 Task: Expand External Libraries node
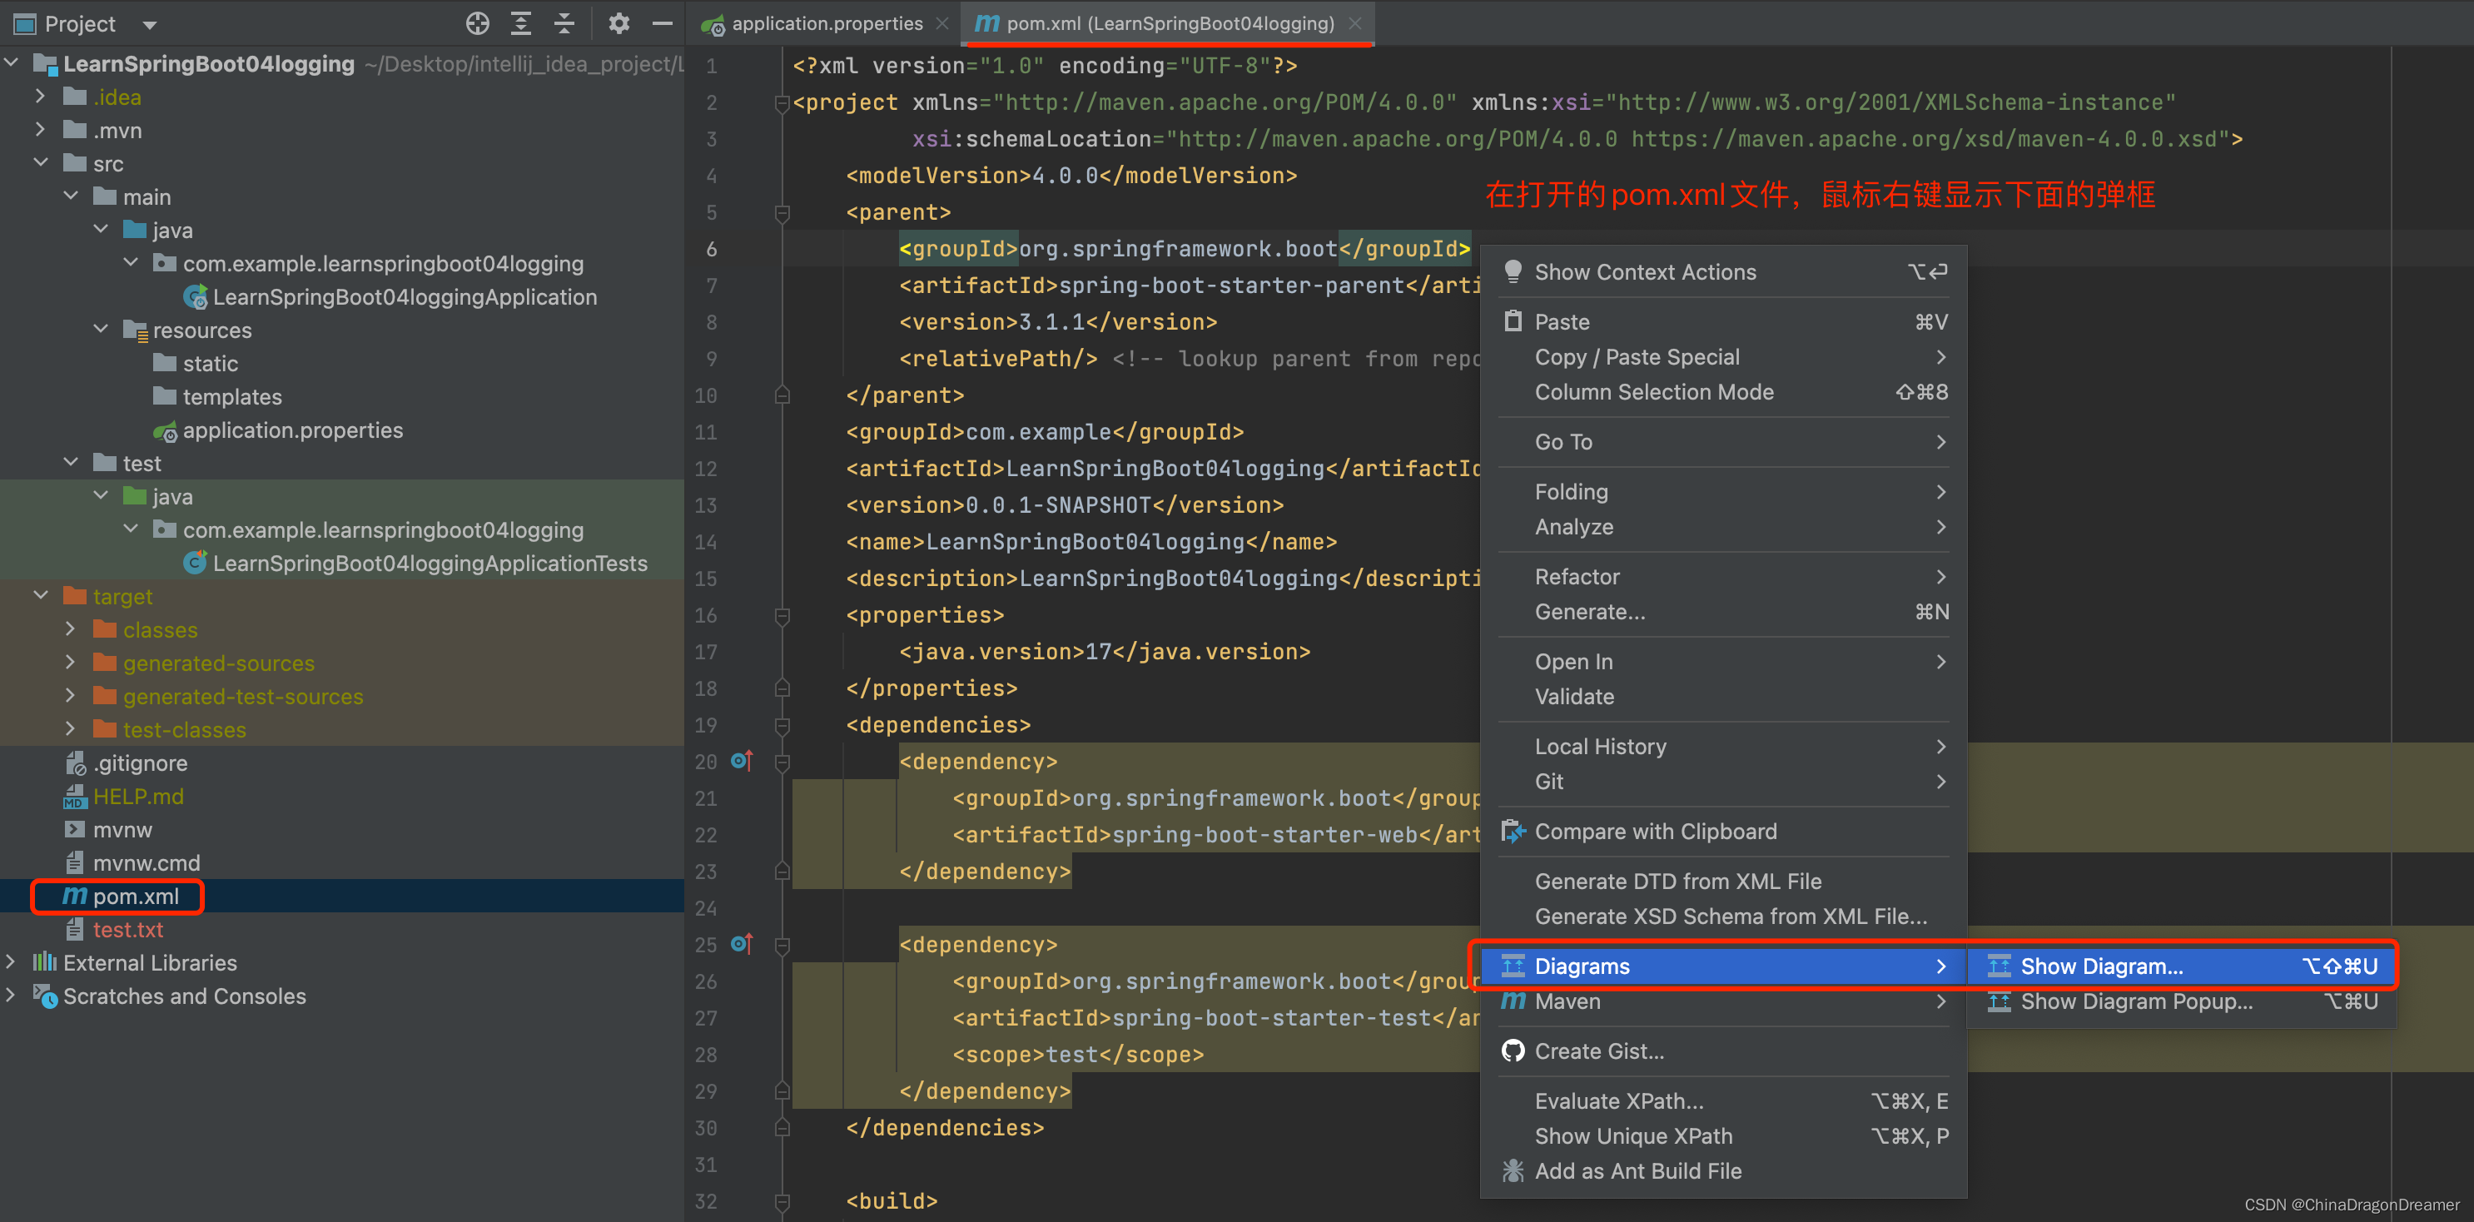(12, 961)
